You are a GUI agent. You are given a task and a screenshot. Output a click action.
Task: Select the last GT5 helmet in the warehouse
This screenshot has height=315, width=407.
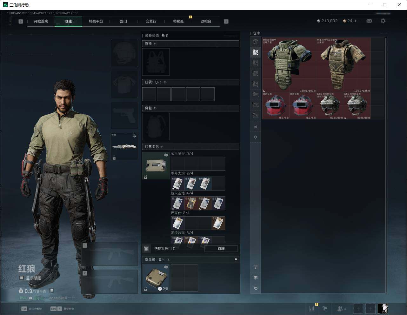[357, 106]
